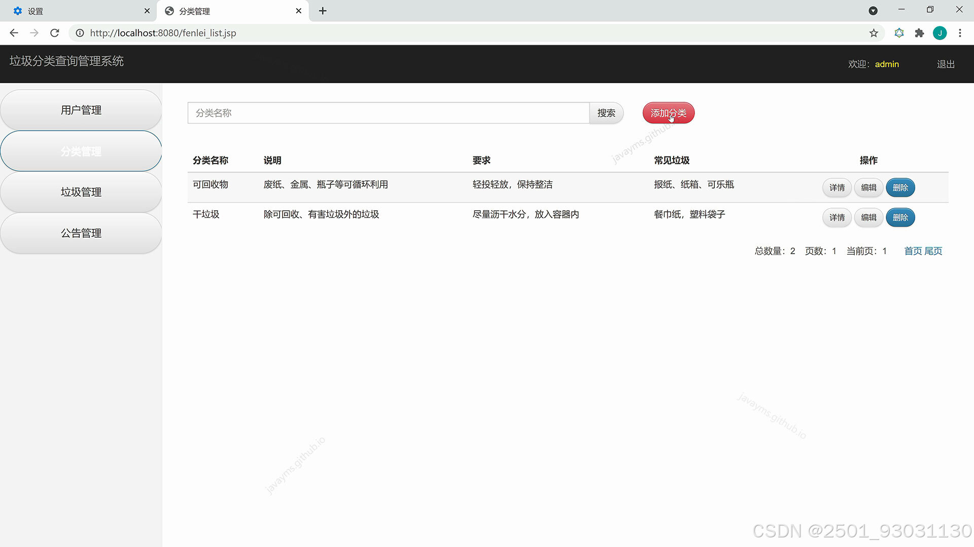View 详情 for 可回收物
Viewport: 974px width, 547px height.
point(837,187)
